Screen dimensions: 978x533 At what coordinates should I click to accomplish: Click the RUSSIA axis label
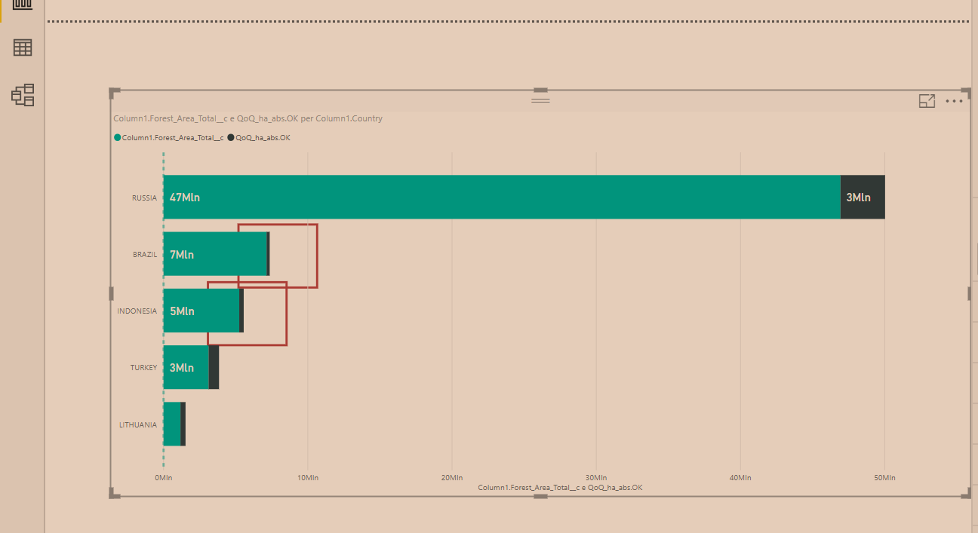pos(144,198)
